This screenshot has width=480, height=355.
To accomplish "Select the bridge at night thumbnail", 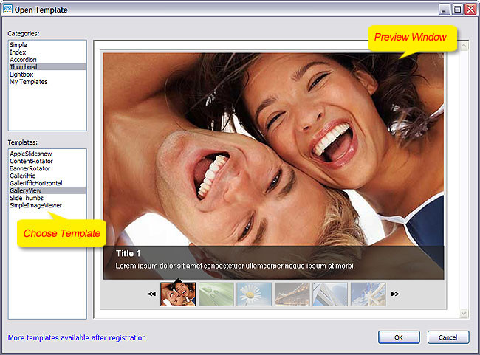I will [x=292, y=294].
